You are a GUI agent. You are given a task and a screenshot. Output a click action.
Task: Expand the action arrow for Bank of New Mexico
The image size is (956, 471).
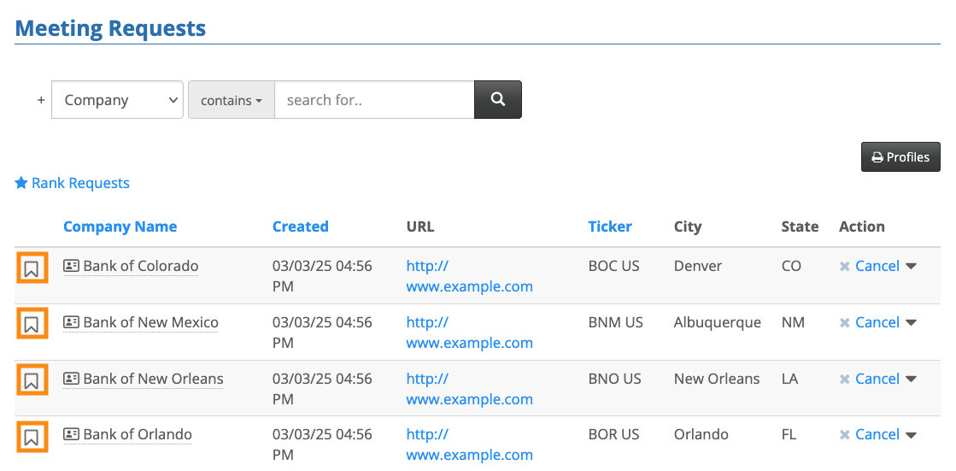pyautogui.click(x=912, y=322)
